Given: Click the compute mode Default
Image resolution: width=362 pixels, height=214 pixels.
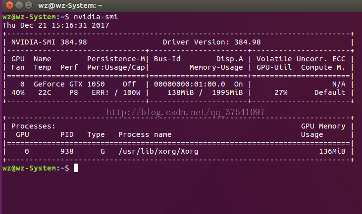Looking at the screenshot, I should pos(330,92).
